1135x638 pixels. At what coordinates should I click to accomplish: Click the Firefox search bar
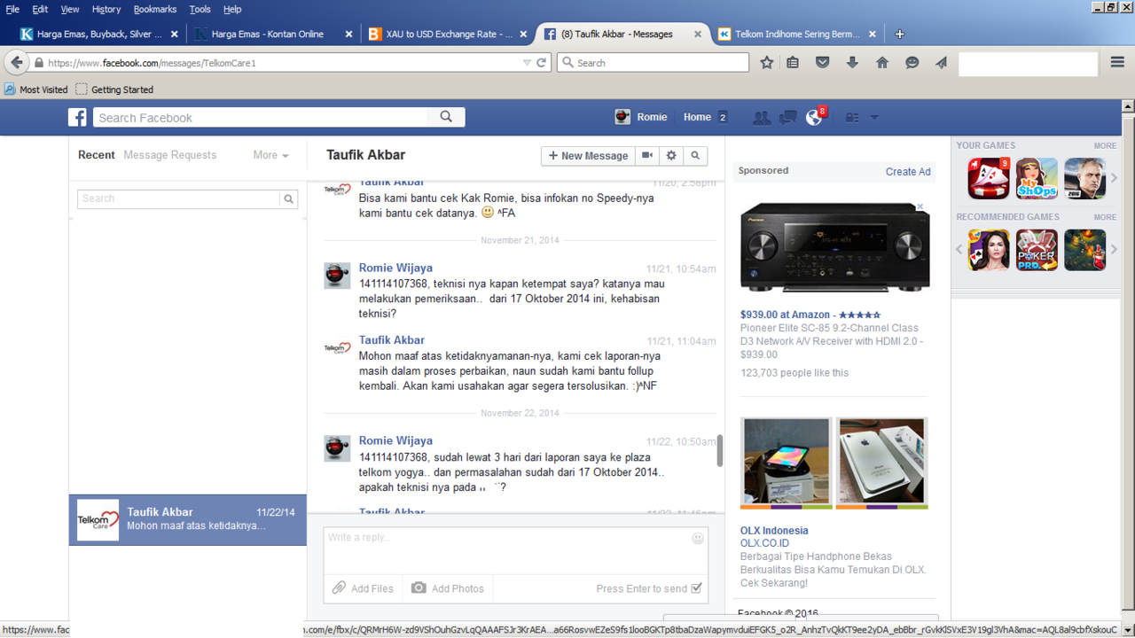pos(654,63)
